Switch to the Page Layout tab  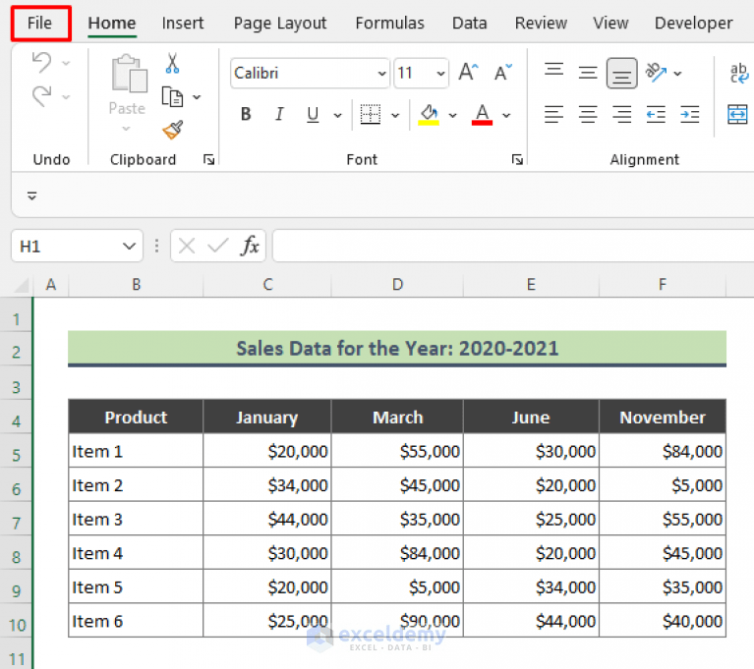coord(280,23)
